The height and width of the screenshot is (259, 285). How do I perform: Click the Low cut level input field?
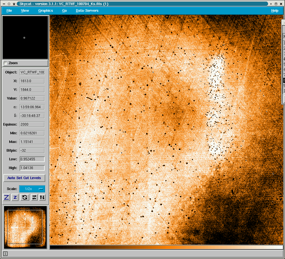click(32, 159)
